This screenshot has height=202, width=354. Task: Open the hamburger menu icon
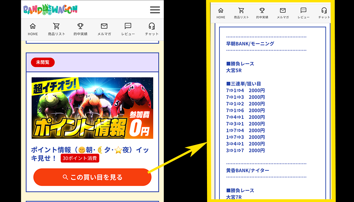coord(155,10)
